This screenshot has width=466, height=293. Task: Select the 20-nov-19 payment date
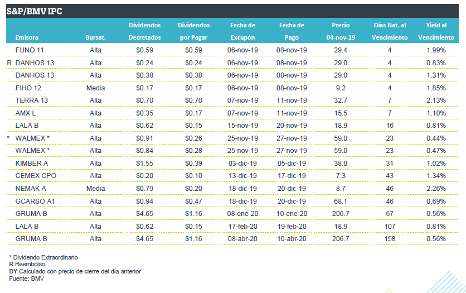292,125
